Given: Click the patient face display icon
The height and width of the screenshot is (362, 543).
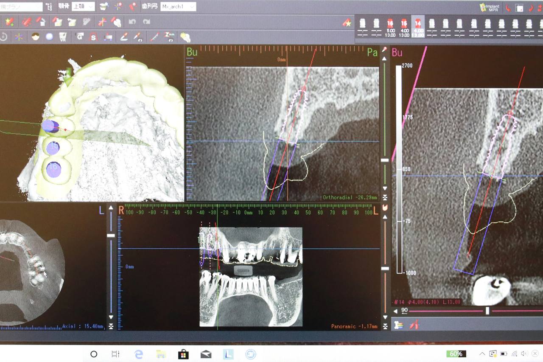Looking at the screenshot, I should (35, 37).
